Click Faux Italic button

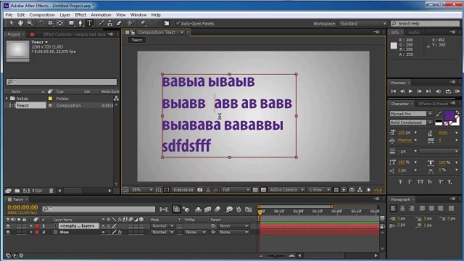point(410,182)
